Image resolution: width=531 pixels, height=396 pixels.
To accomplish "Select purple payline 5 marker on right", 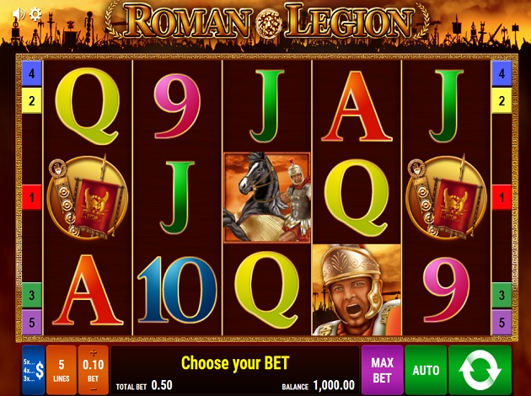I will [x=501, y=322].
